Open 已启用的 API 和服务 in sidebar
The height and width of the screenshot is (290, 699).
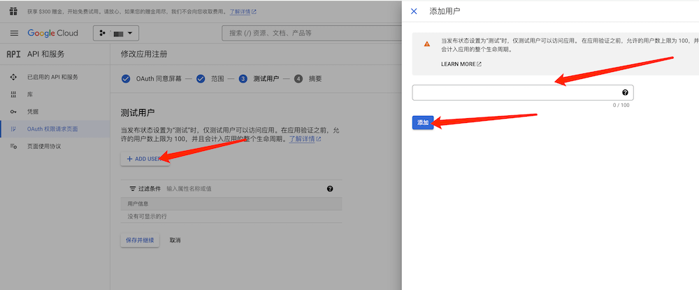(x=52, y=77)
